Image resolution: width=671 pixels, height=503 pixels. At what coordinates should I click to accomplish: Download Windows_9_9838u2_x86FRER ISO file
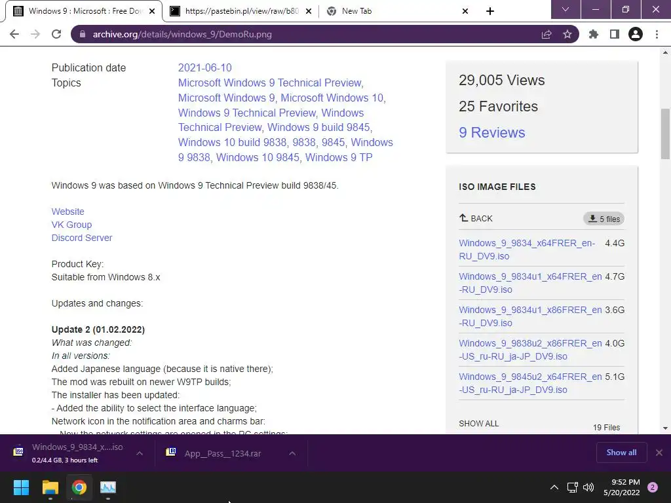point(530,350)
